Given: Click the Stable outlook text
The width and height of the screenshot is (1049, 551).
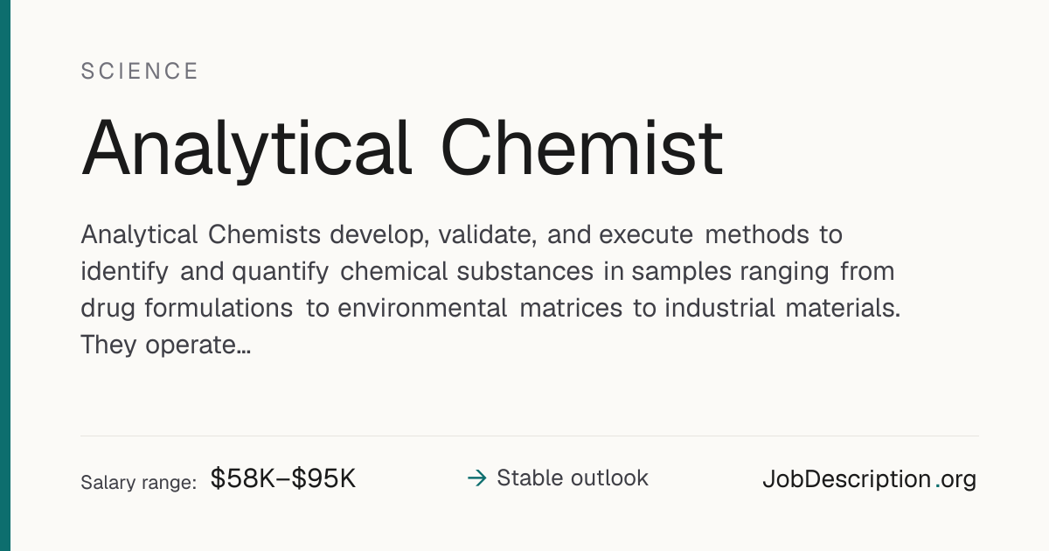Looking at the screenshot, I should pyautogui.click(x=573, y=478).
